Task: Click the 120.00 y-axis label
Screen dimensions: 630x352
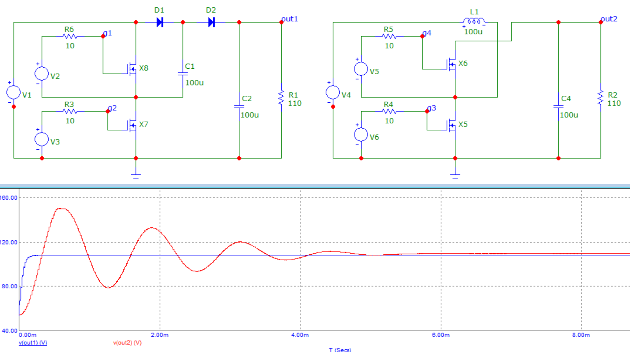Action: [x=9, y=242]
